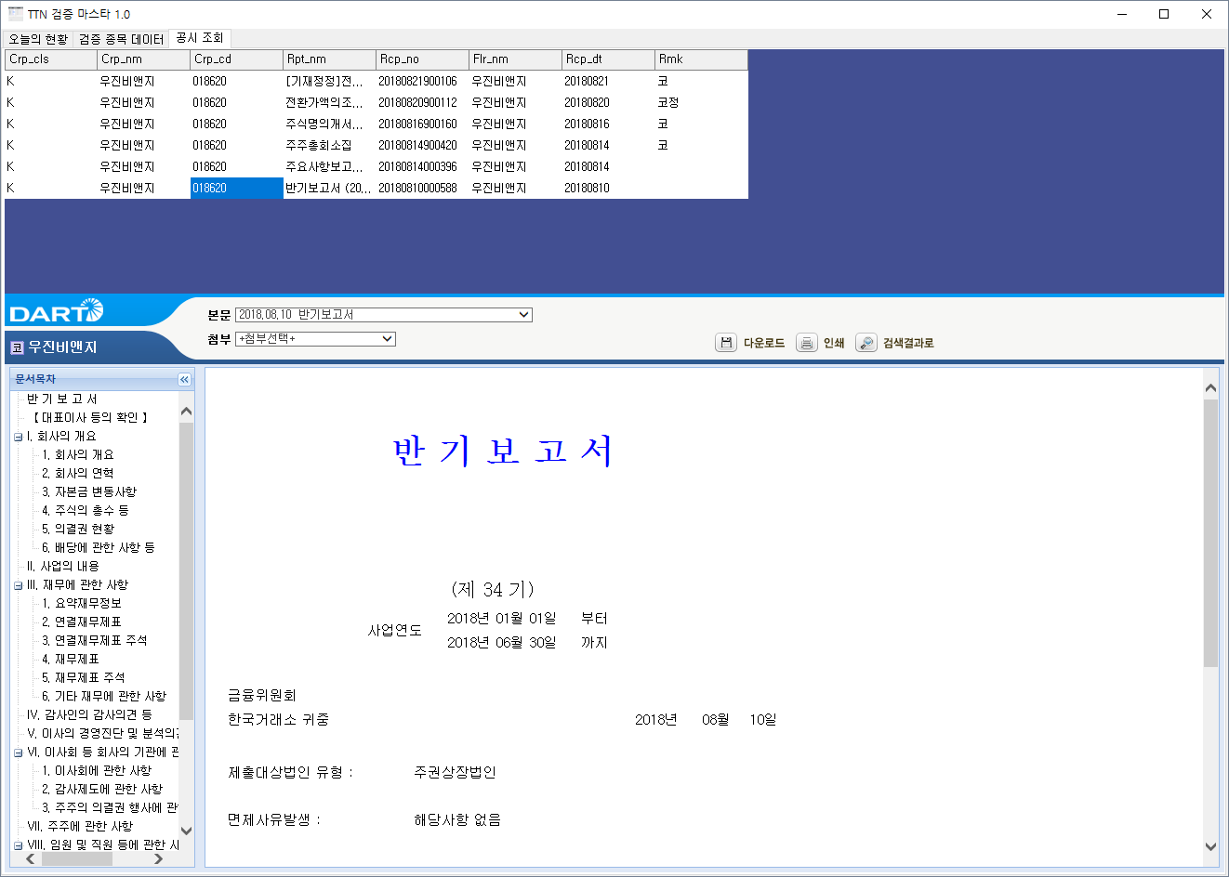Open 2. 감사제도에 관한 사항 item
1229x877 pixels.
(101, 790)
